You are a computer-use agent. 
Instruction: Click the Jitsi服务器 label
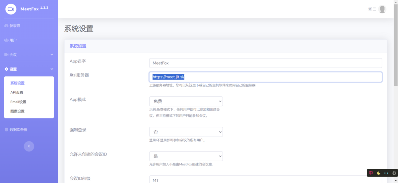point(79,75)
